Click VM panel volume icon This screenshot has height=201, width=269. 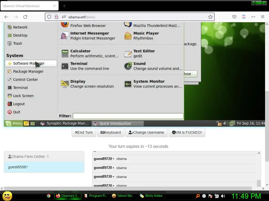(225, 123)
